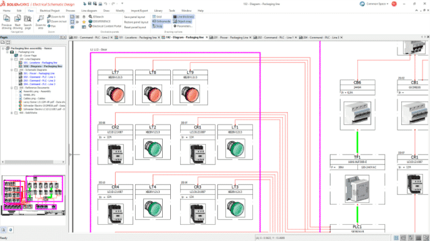Click CB6 circuit breaker image
Viewport: 430px width, 241px height.
(357, 113)
